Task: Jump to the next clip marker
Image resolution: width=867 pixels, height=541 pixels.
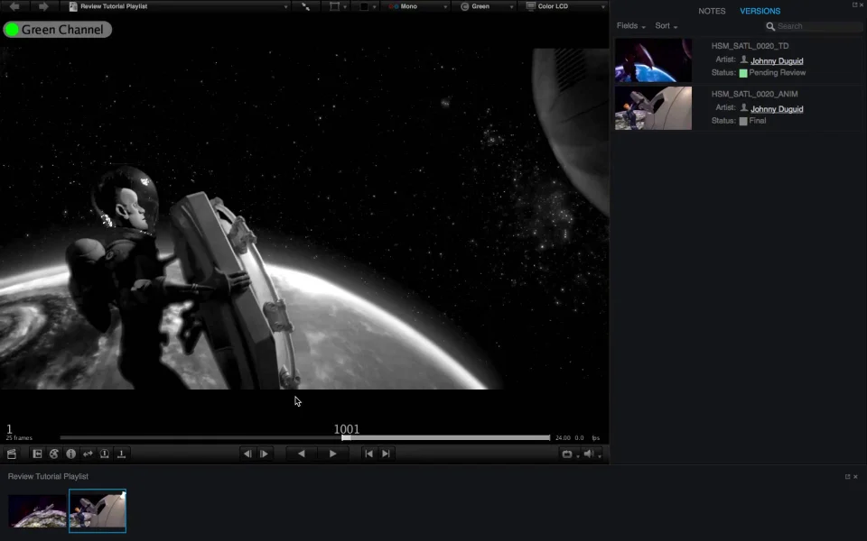Action: pyautogui.click(x=386, y=454)
